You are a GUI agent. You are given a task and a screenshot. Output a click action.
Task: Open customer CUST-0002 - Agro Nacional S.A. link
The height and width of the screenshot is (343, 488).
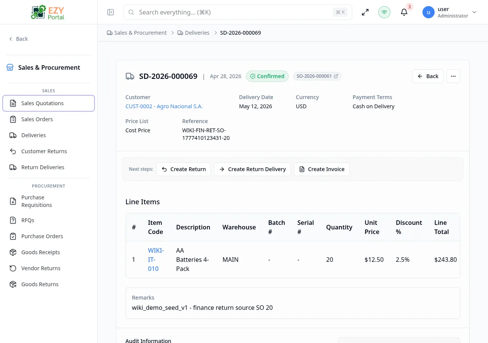click(164, 106)
